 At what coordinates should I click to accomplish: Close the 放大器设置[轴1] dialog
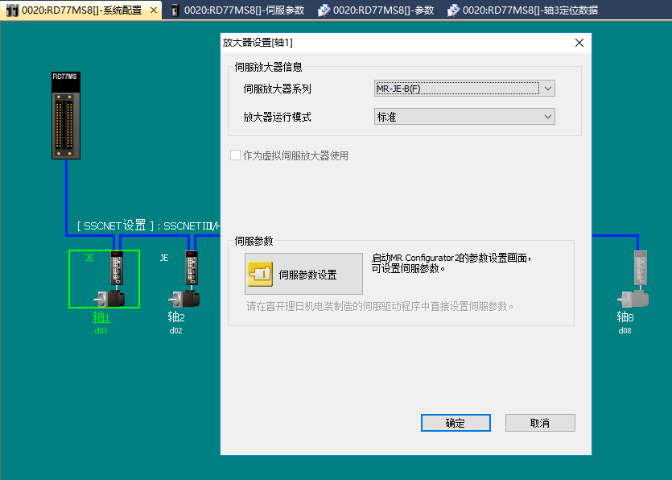click(x=579, y=43)
